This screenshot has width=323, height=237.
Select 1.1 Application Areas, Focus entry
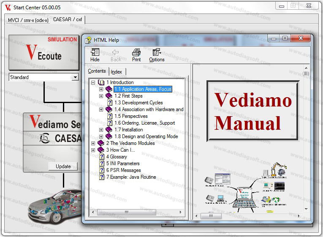pos(143,89)
